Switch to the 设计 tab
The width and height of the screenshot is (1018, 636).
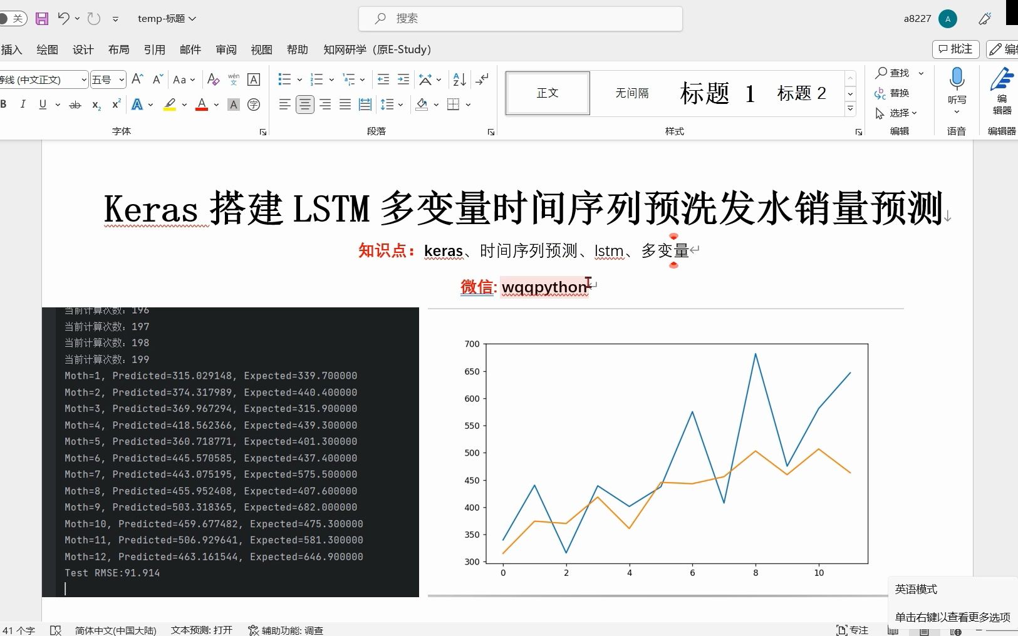pos(83,49)
